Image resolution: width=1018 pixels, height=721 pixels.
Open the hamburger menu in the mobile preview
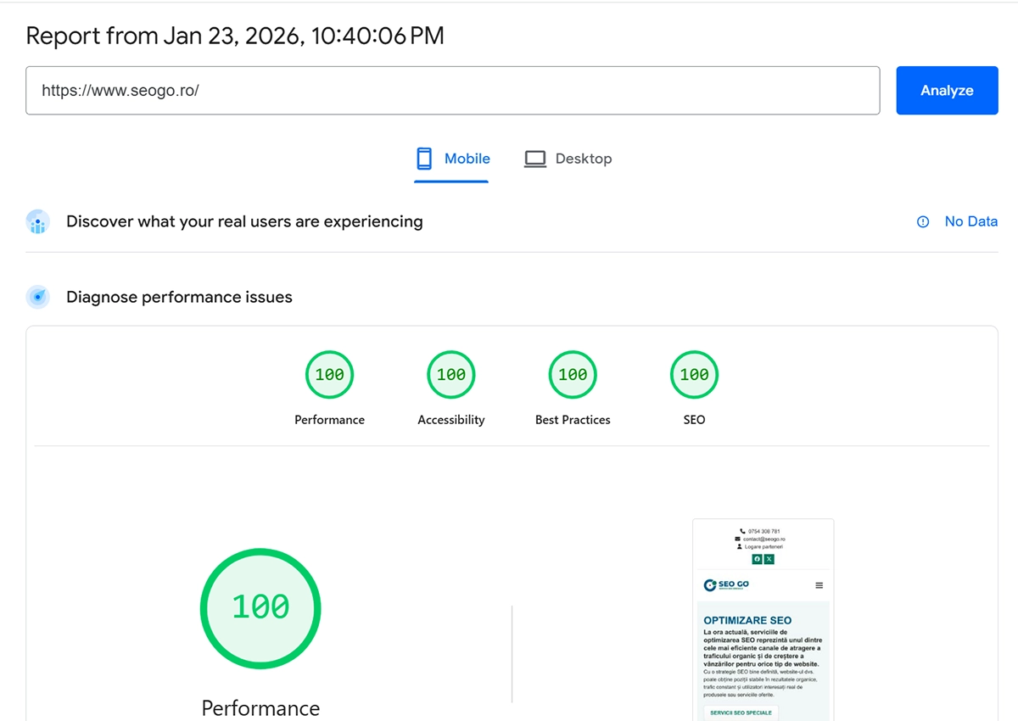[x=819, y=585]
